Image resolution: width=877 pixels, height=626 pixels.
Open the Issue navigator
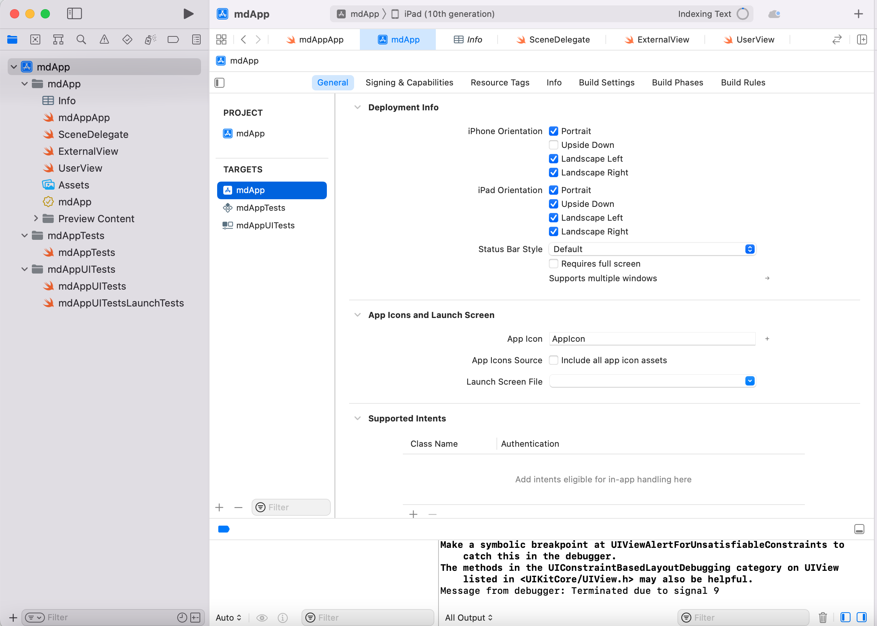click(x=104, y=39)
